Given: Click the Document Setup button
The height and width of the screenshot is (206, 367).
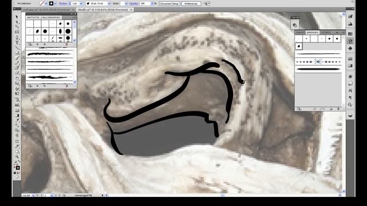Looking at the screenshot, I should 170,3.
